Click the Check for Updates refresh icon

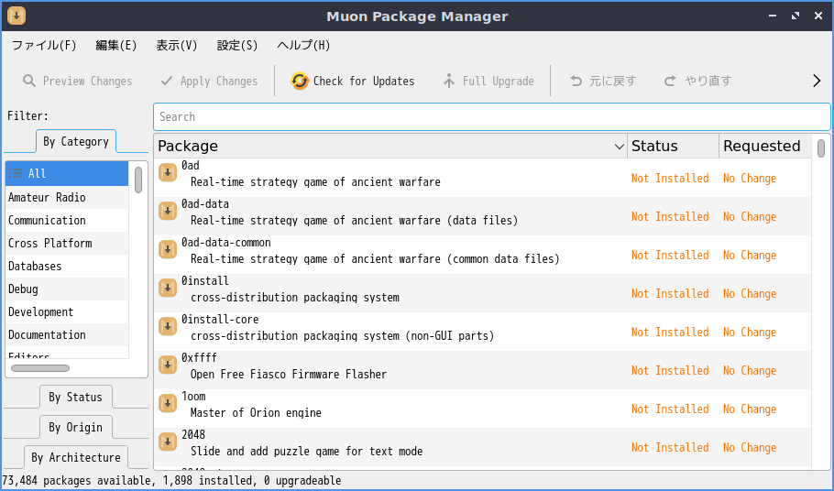pos(300,81)
